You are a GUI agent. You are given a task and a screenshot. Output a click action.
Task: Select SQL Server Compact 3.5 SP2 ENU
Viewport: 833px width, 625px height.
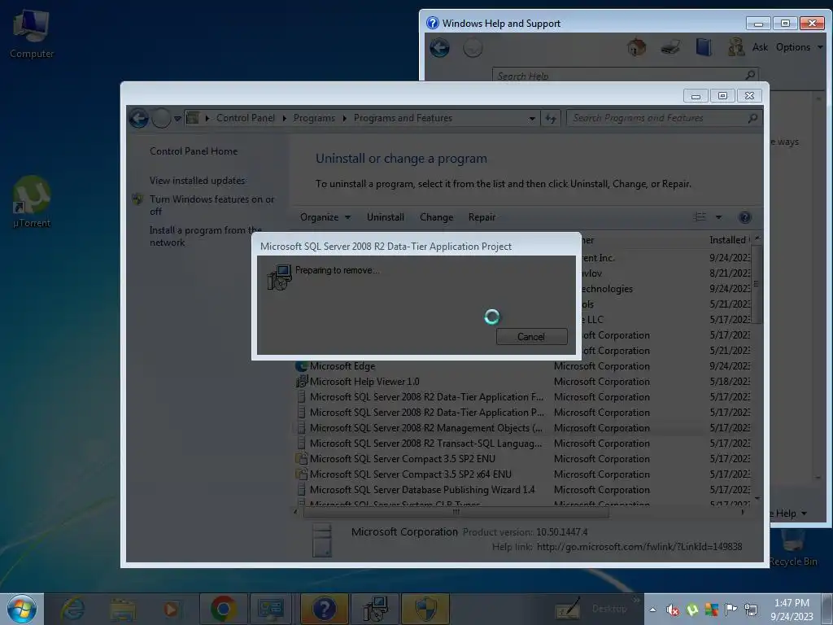(521, 459)
